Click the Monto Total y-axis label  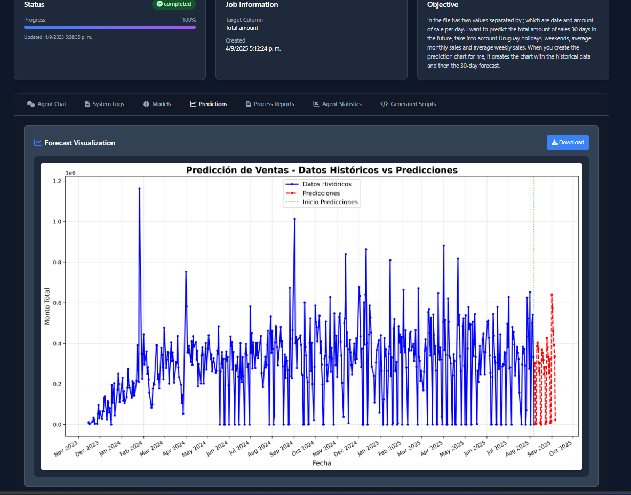(47, 307)
